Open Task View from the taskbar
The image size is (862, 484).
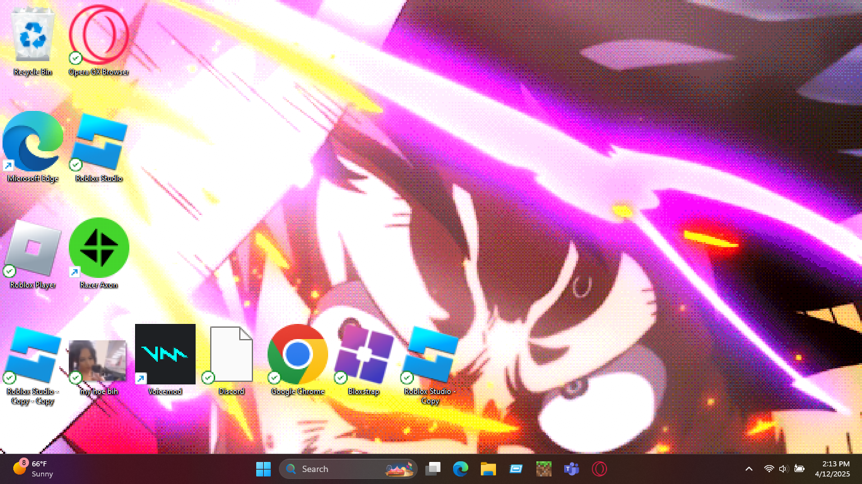tap(433, 469)
